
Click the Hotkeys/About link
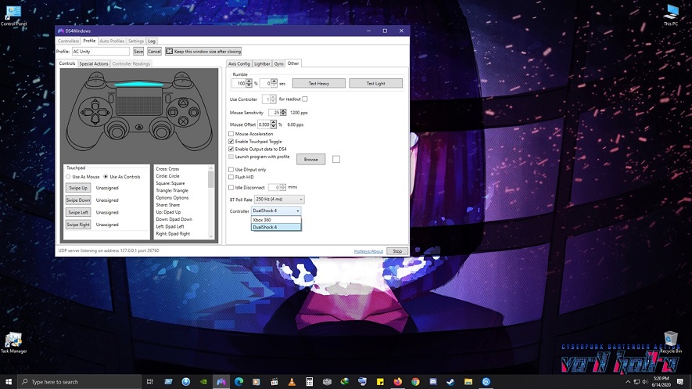(368, 251)
